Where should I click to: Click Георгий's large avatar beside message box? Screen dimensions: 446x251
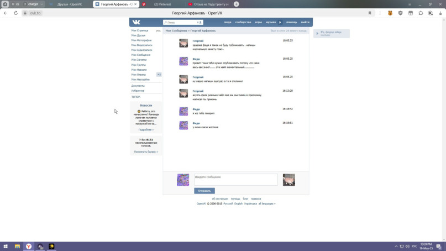point(288,180)
